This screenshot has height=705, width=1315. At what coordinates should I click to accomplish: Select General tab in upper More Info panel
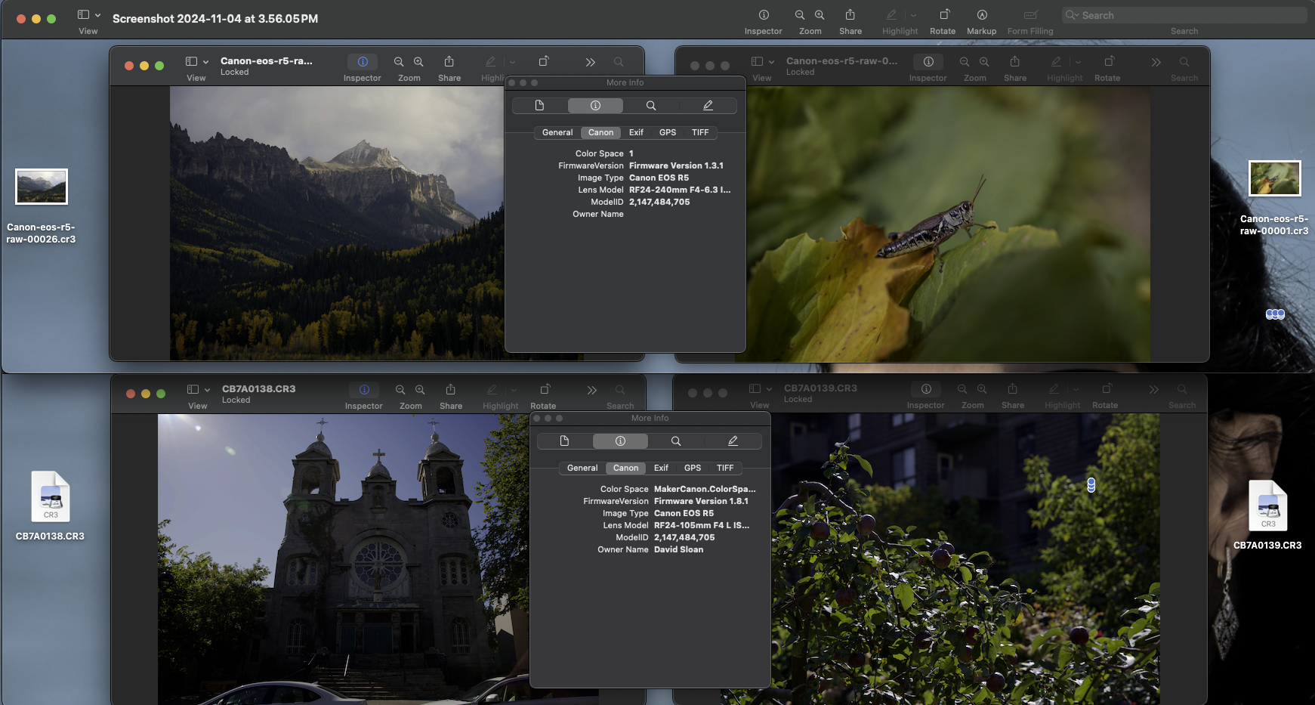(557, 132)
